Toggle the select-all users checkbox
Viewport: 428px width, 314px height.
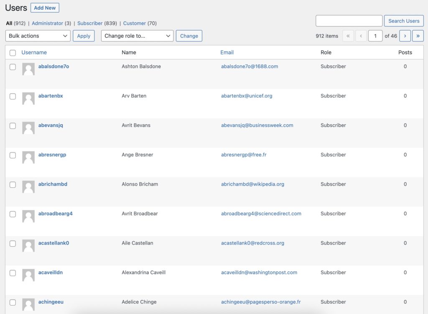click(13, 53)
